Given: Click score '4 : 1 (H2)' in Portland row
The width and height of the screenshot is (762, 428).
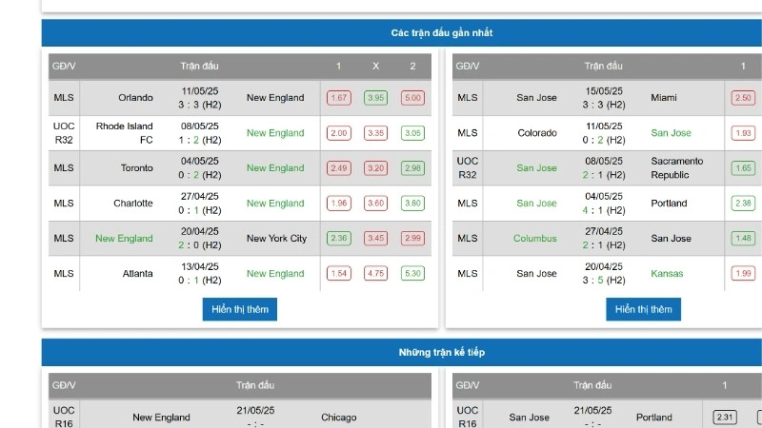Looking at the screenshot, I should pyautogui.click(x=604, y=210).
